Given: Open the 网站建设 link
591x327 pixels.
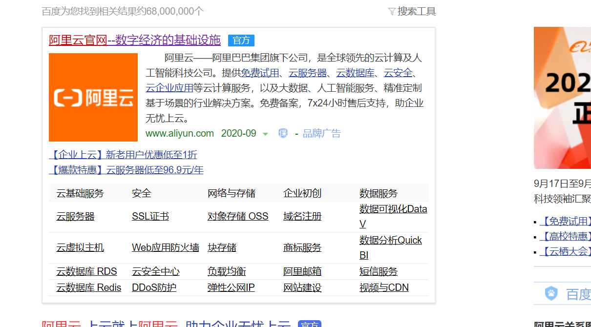Looking at the screenshot, I should tap(302, 287).
